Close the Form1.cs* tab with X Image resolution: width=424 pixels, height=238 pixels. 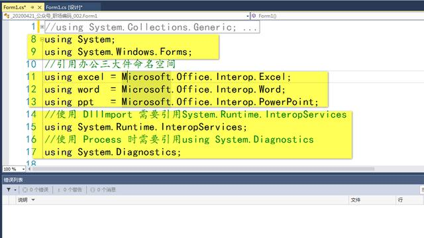40,7
